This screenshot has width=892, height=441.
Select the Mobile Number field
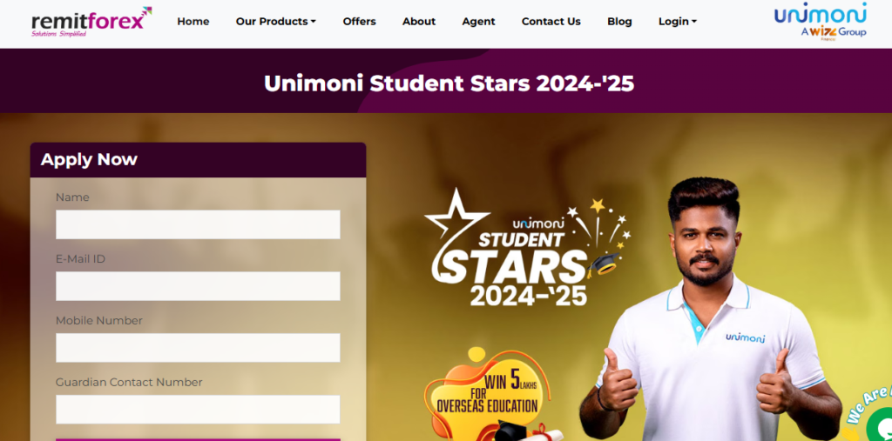click(198, 348)
